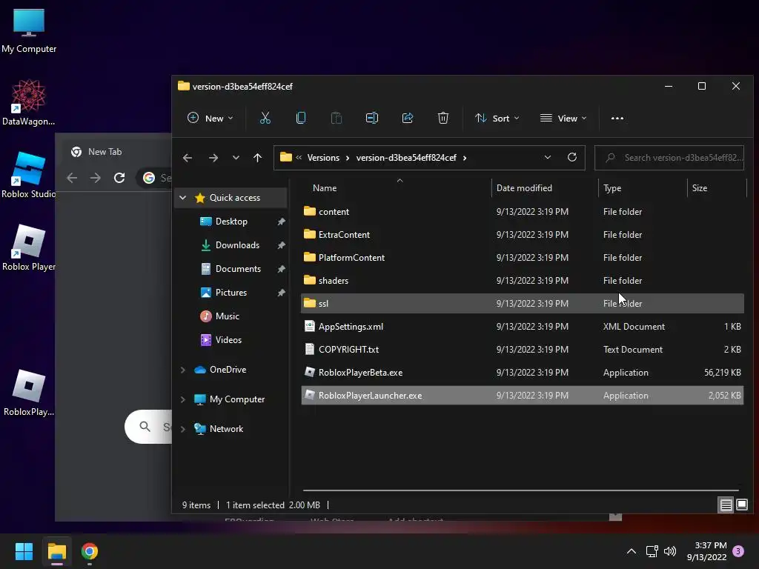Go forward in File Explorer
The width and height of the screenshot is (759, 569).
(x=213, y=158)
